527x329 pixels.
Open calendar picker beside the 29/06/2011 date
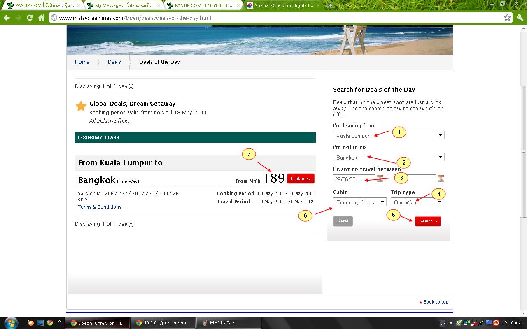click(380, 178)
